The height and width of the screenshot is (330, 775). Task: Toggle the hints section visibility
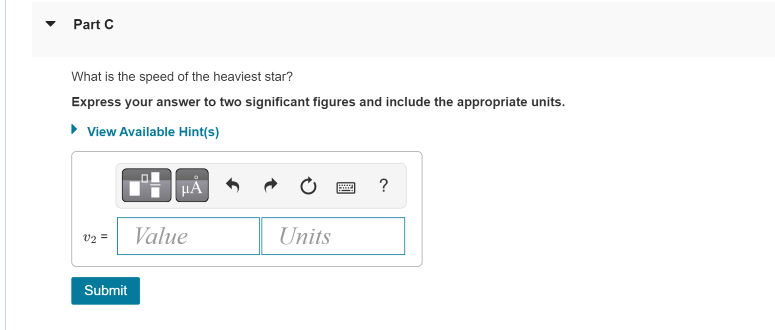(x=152, y=131)
